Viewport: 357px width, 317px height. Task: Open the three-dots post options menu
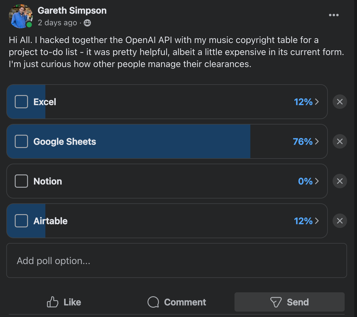(334, 15)
